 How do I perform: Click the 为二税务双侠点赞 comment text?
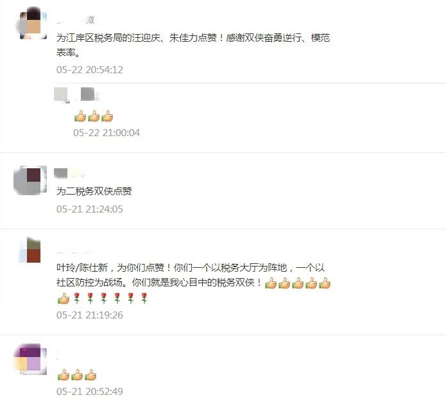[94, 191]
